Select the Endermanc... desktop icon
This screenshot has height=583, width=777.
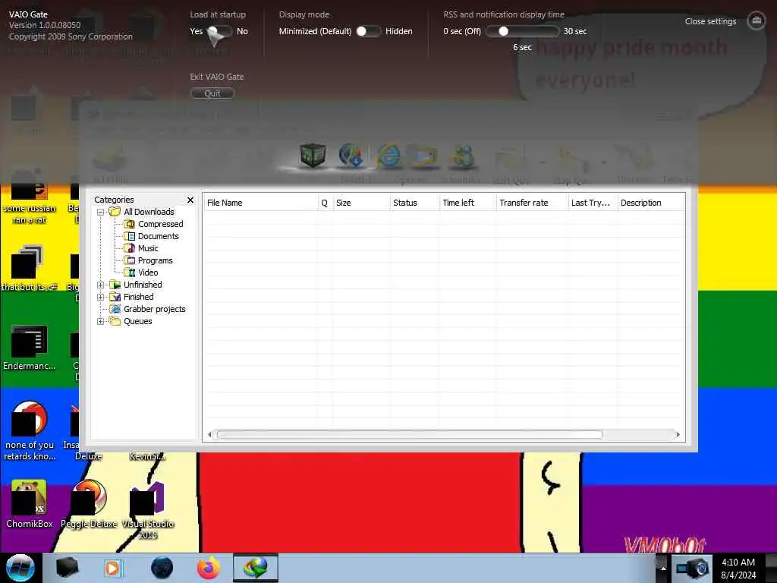coord(30,348)
